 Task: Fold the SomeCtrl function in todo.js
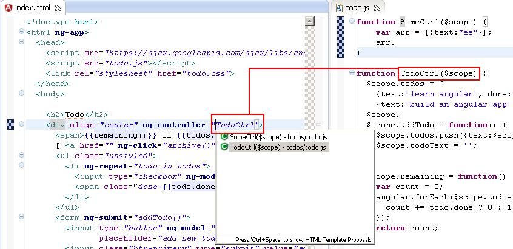click(x=351, y=22)
